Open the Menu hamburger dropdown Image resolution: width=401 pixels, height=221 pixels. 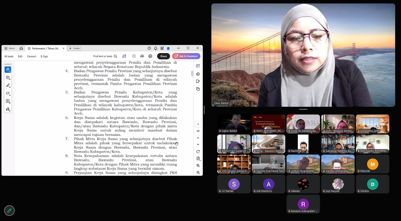(10, 48)
